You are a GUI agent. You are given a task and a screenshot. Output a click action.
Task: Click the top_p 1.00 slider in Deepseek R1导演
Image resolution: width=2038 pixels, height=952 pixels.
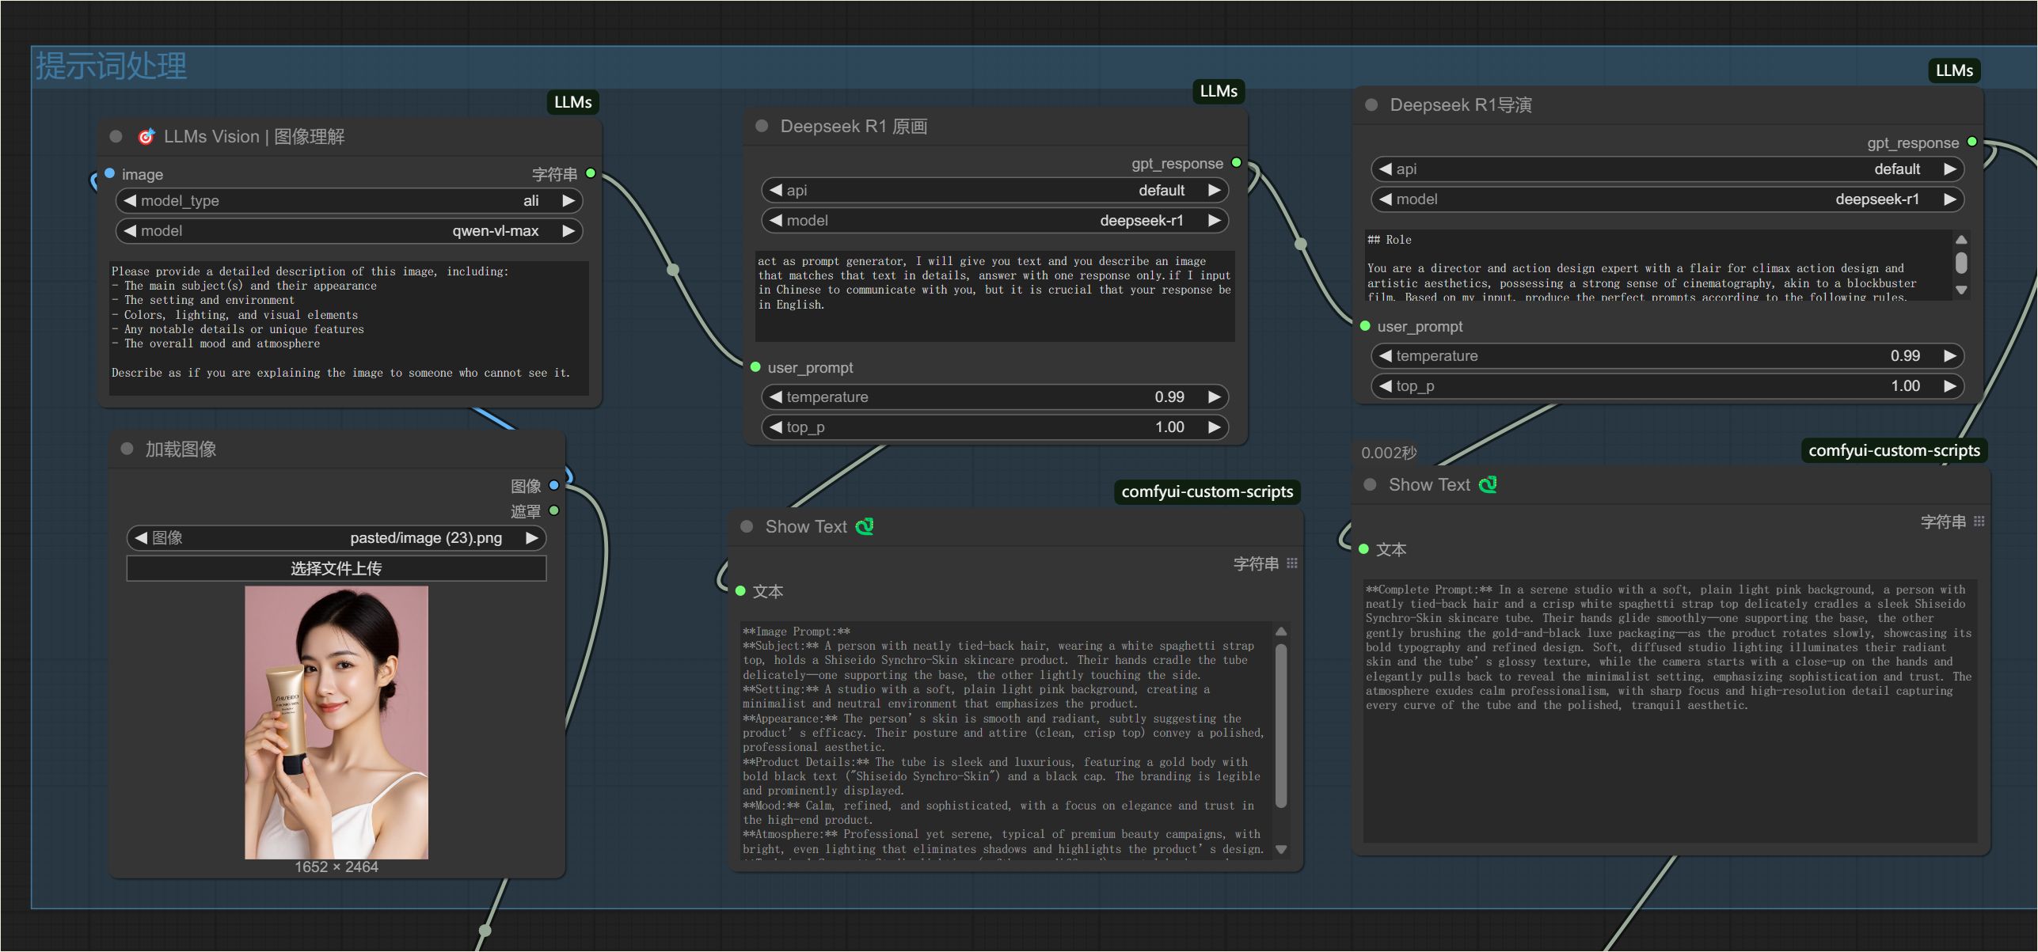[1667, 385]
